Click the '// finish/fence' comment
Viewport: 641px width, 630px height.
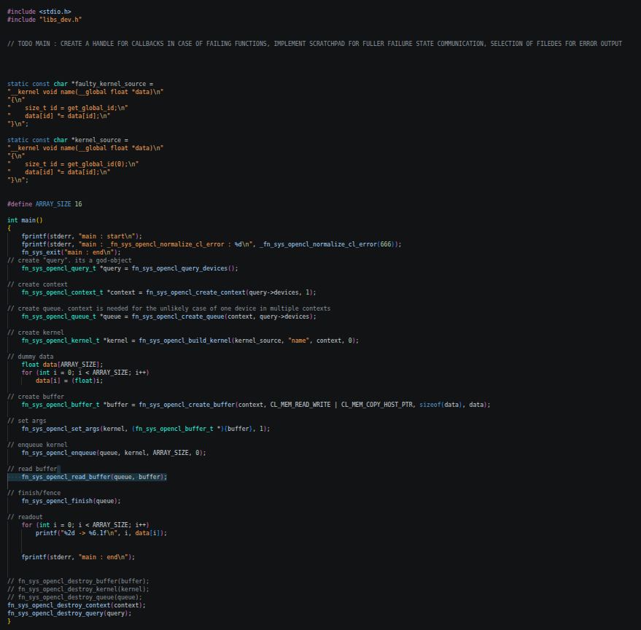(34, 493)
